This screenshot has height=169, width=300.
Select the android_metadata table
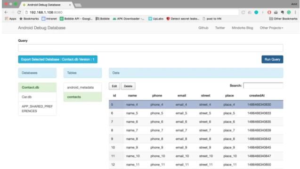83,87
